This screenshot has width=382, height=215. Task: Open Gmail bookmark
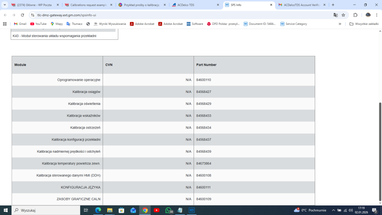[20, 24]
